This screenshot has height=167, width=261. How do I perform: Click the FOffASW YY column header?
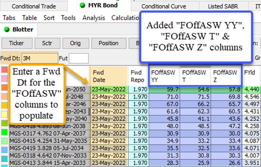(164, 76)
